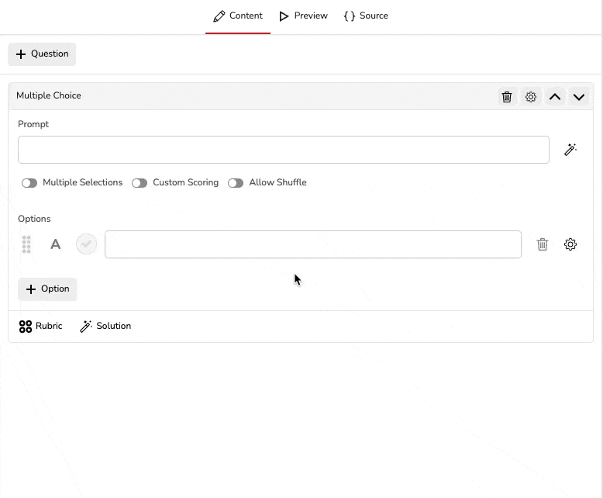Click the magic wand beside Prompt field

click(x=570, y=150)
